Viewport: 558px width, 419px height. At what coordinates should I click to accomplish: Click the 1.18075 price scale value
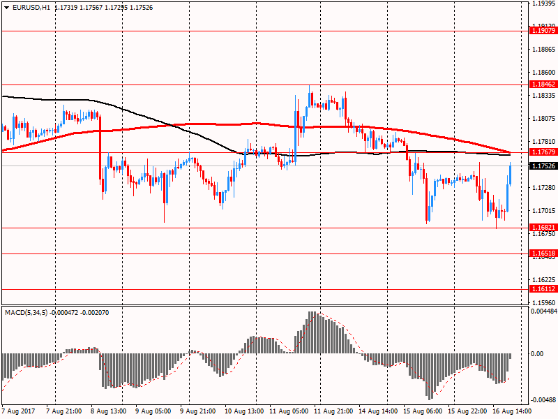544,118
